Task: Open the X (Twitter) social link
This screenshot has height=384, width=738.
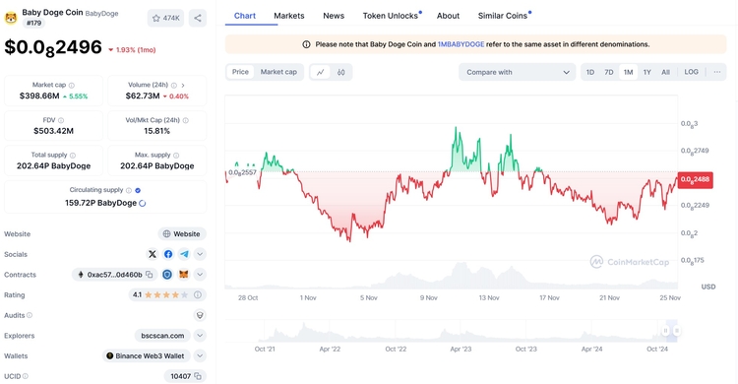Action: (x=152, y=254)
